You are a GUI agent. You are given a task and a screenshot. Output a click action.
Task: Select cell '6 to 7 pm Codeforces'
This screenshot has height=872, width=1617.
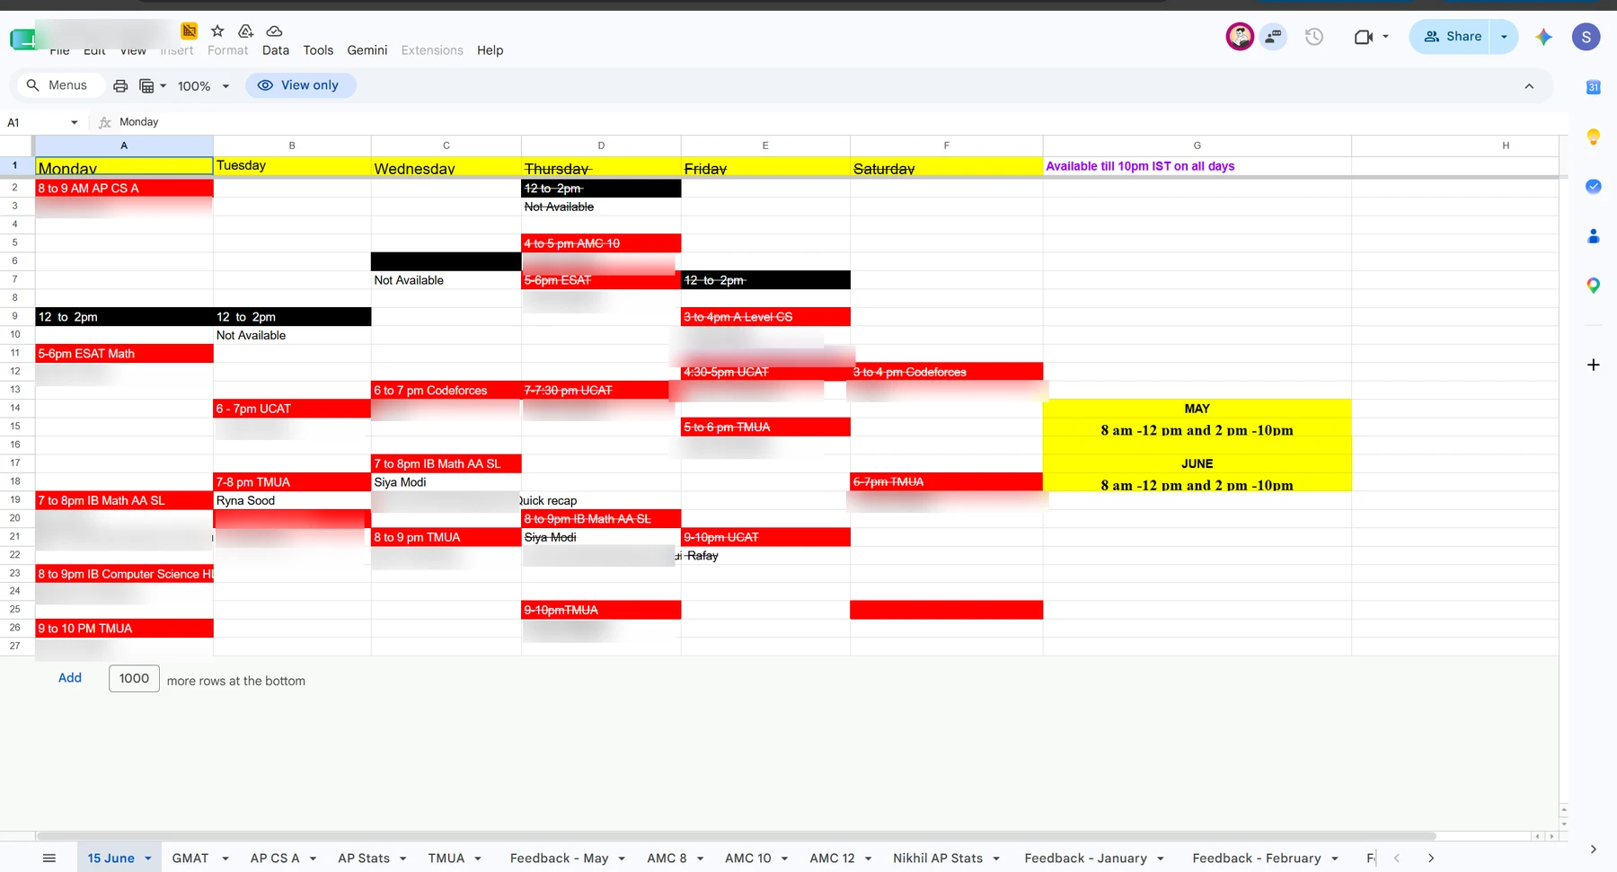coord(446,390)
